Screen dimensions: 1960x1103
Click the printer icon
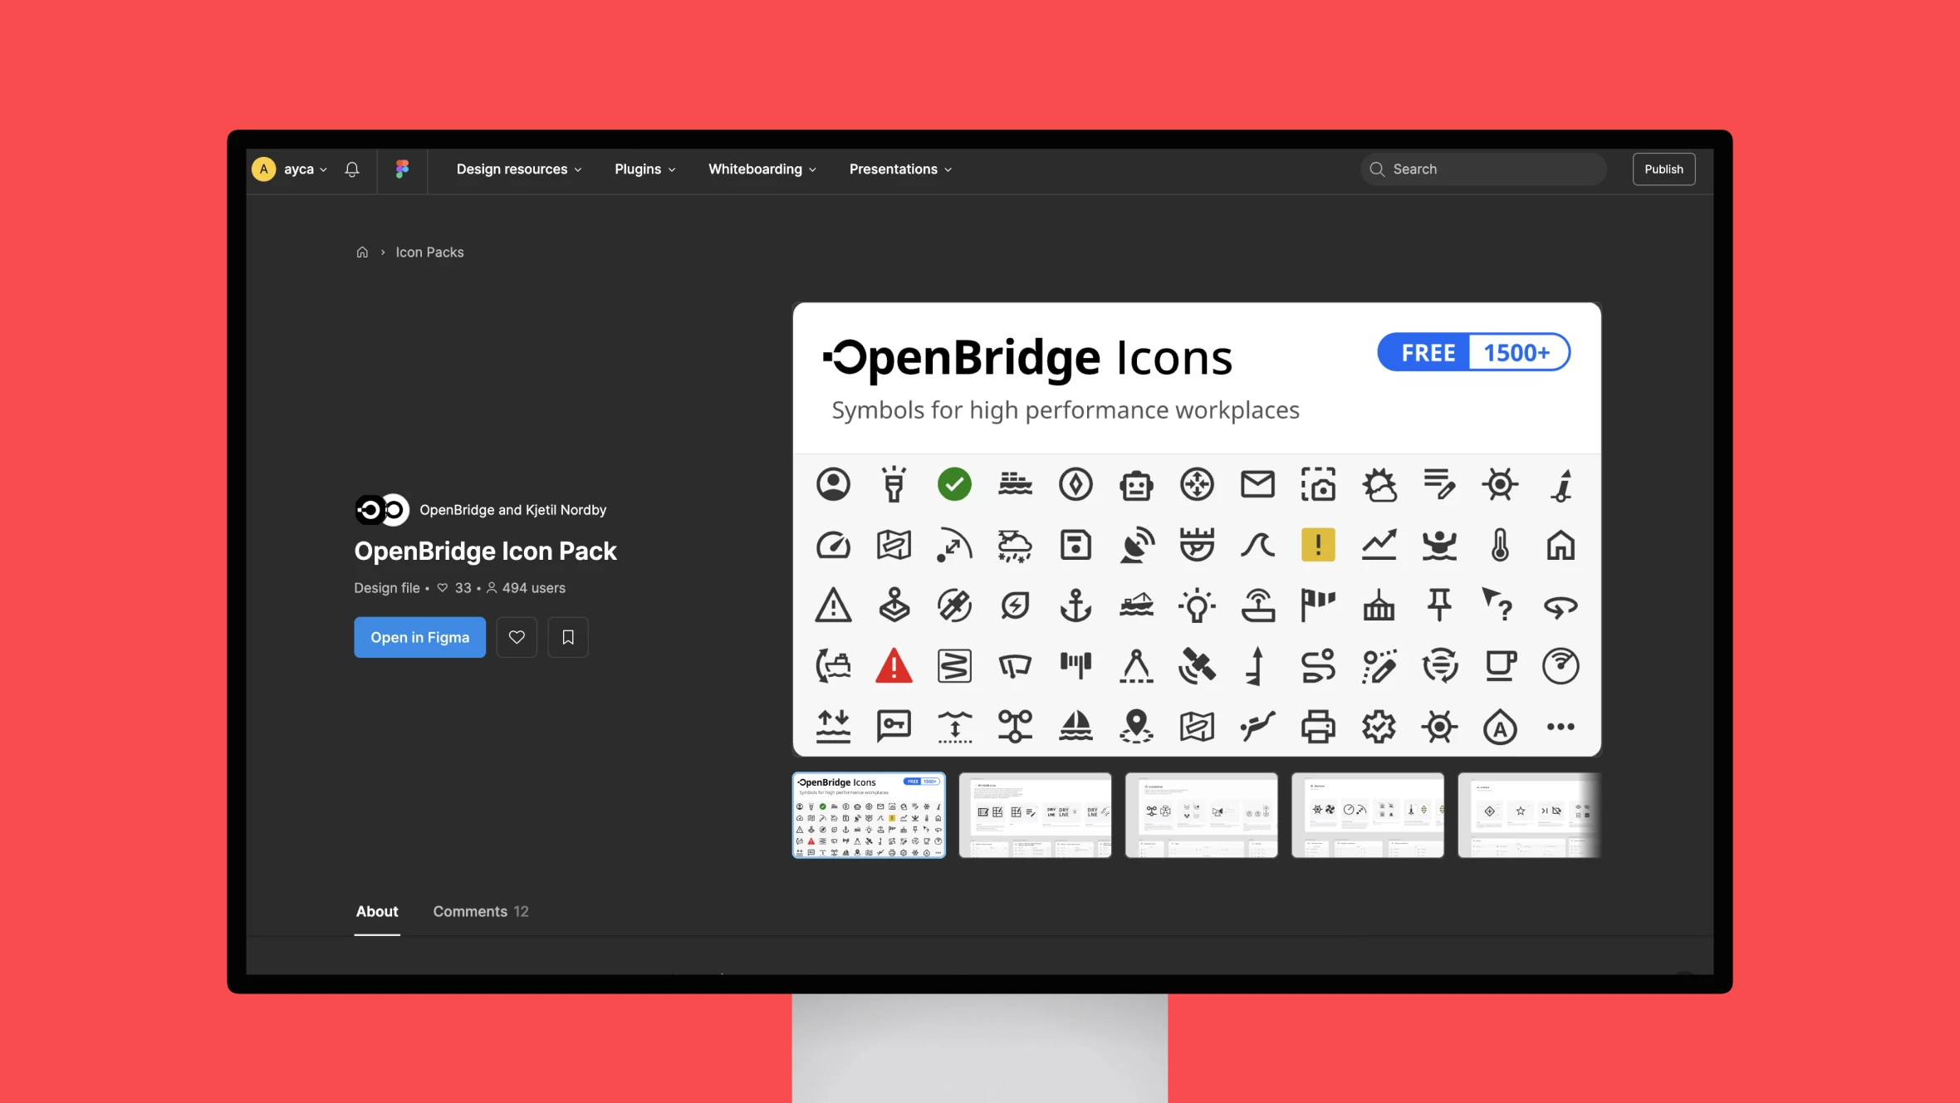1318,726
